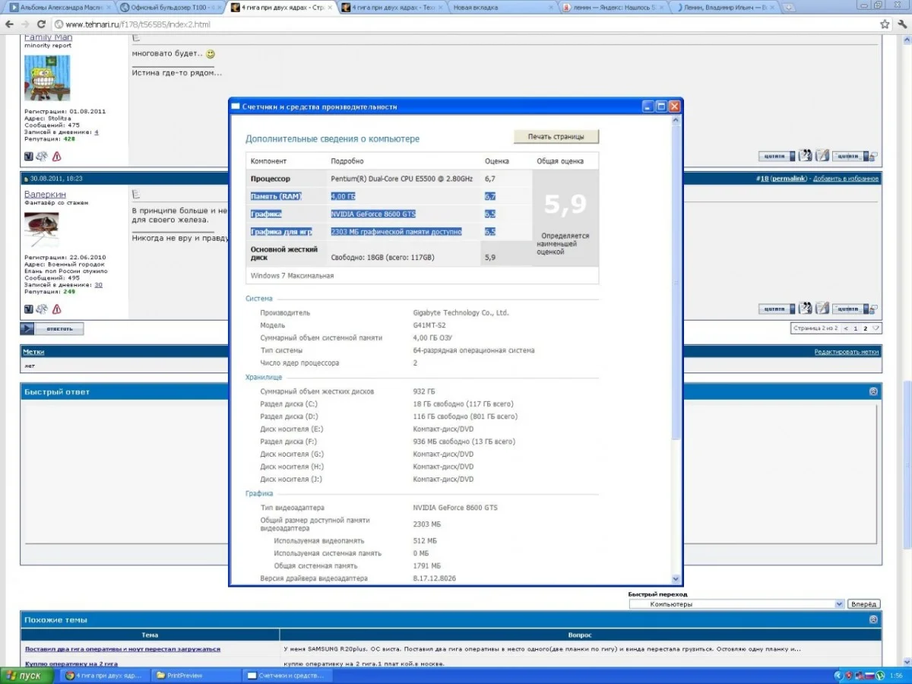The width and height of the screenshot is (912, 684).
Task: Click report warning icon under Валеркин's profile
Action: (x=56, y=309)
